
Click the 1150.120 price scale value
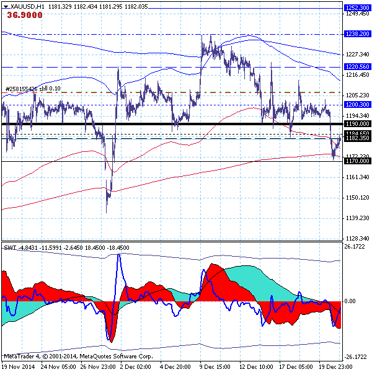point(357,198)
